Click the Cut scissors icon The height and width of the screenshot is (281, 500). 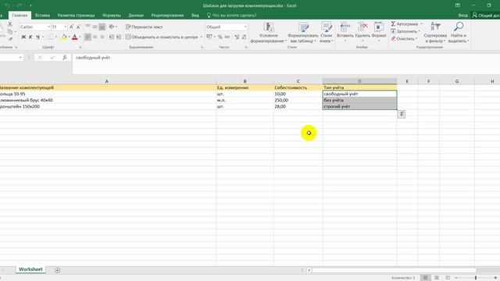[x=9, y=24]
